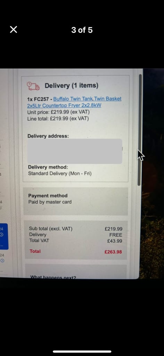The height and width of the screenshot is (356, 164).
Task: Tap the '3 of 5' photo counter
Action: click(82, 30)
